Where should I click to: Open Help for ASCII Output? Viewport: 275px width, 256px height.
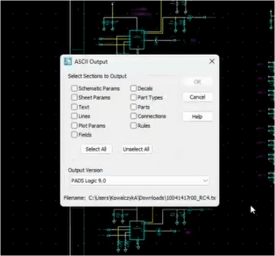click(x=198, y=117)
